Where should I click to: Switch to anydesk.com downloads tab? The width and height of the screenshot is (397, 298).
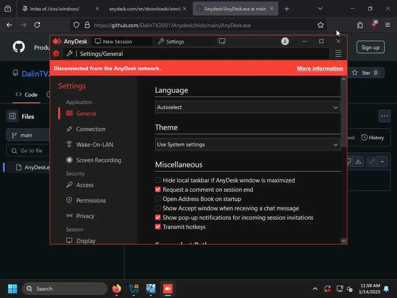(148, 9)
